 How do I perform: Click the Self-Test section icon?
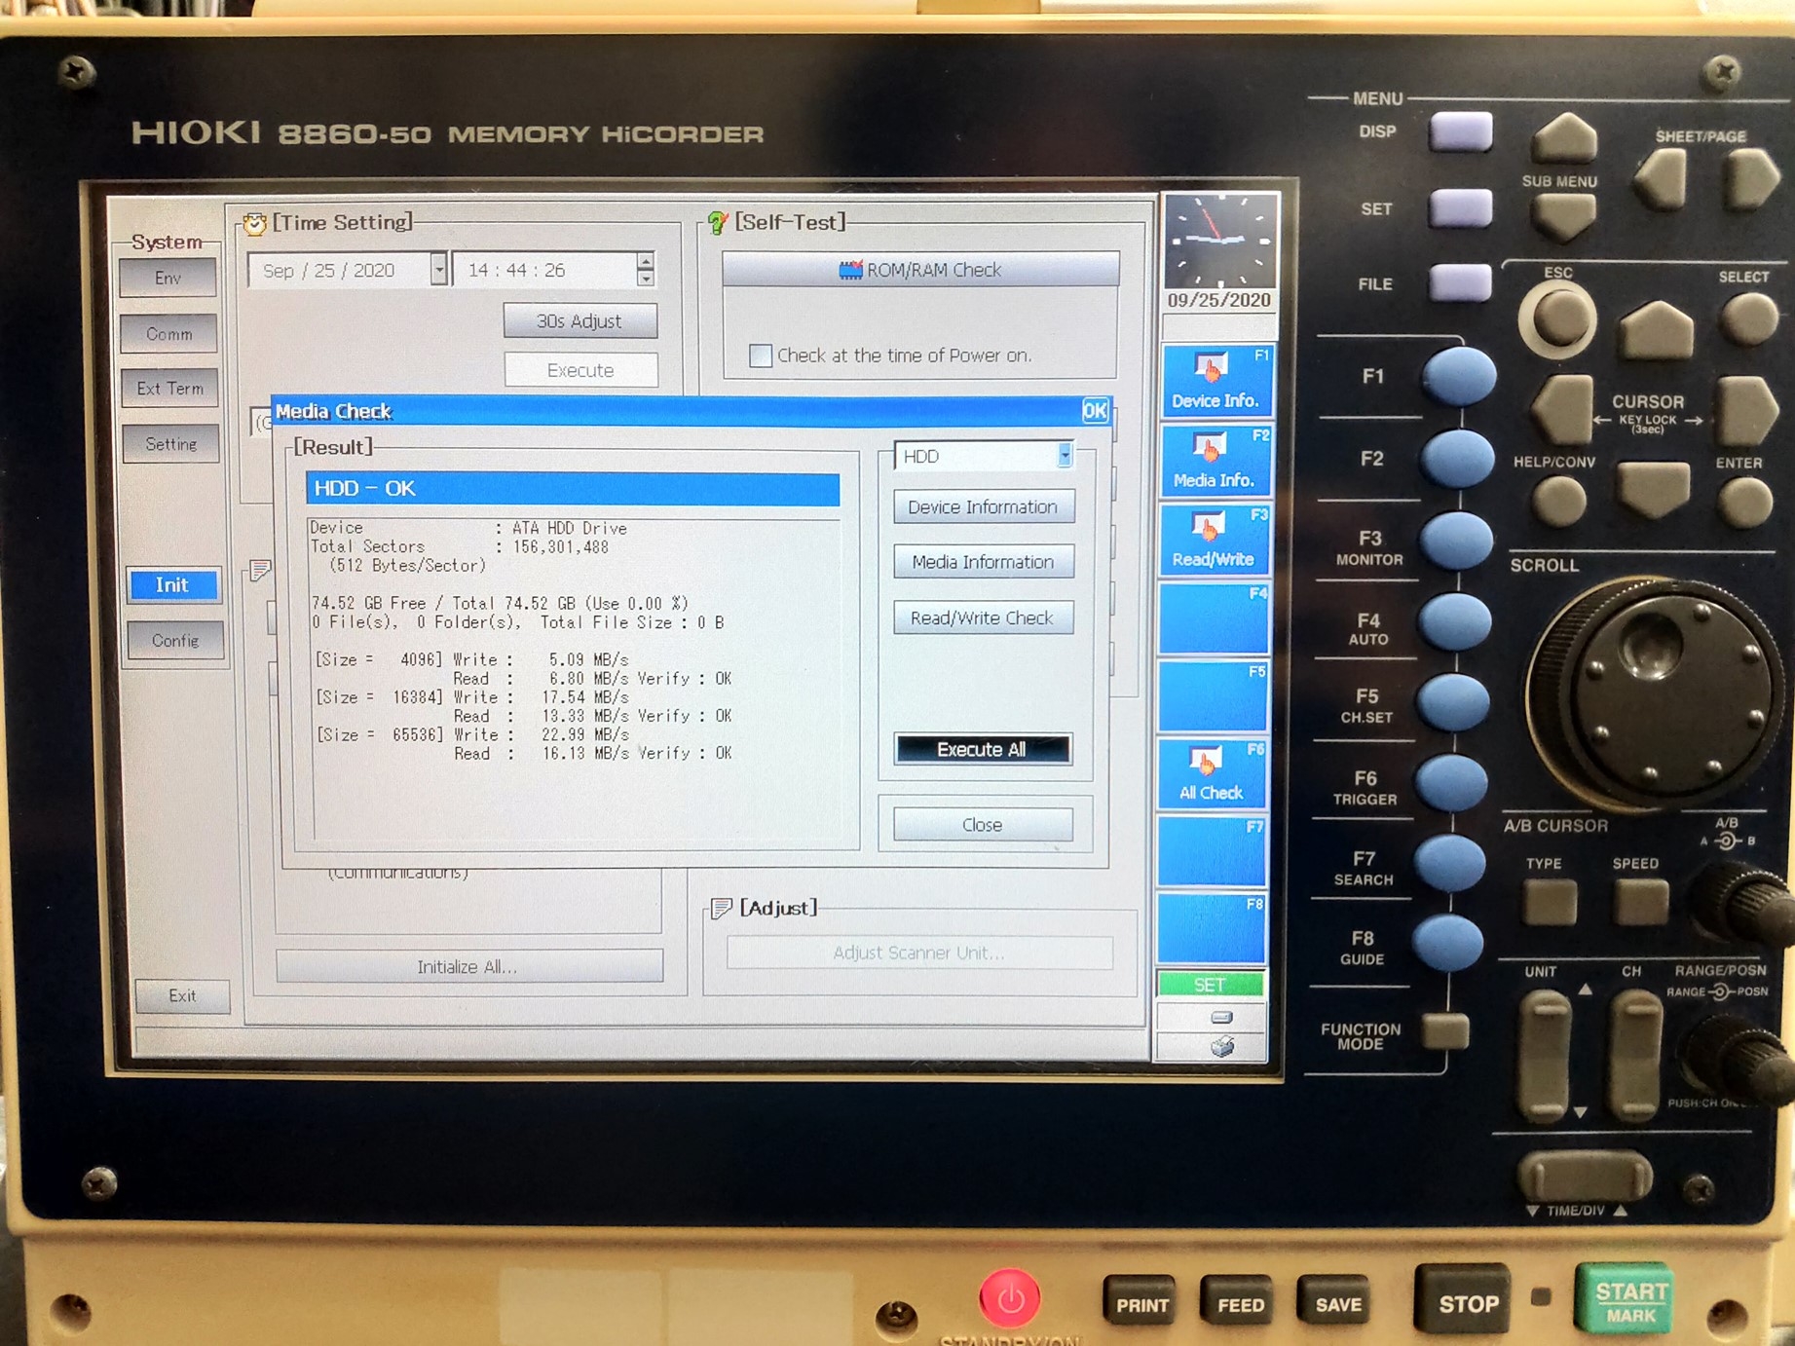(x=718, y=223)
